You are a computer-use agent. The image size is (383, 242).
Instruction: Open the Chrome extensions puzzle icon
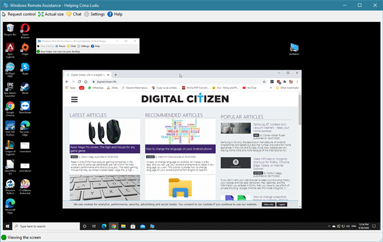(x=284, y=82)
